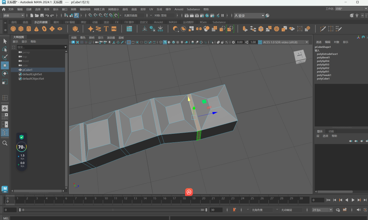The height and width of the screenshot is (220, 368).
Task: Open the workspace dropdown
Action: coord(351,9)
